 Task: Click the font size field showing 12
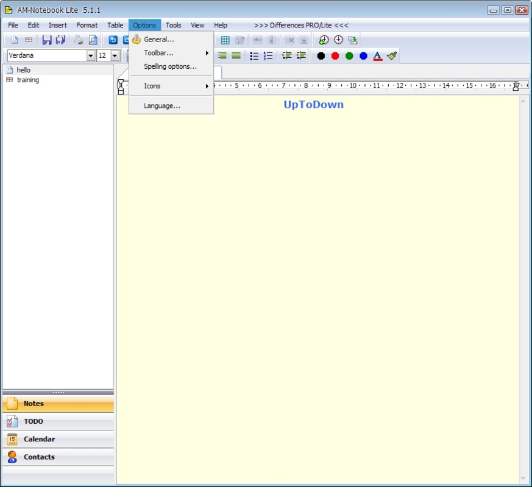104,55
